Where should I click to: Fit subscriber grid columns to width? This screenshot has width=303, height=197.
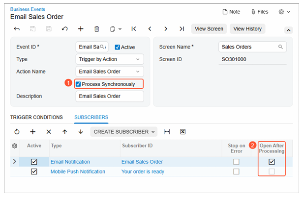click(167, 132)
